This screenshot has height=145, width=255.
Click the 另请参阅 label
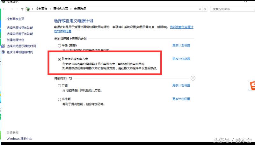[x=12, y=133]
